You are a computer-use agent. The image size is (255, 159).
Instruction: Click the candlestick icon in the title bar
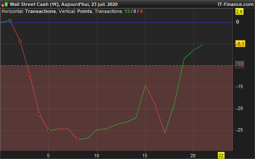point(5,4)
